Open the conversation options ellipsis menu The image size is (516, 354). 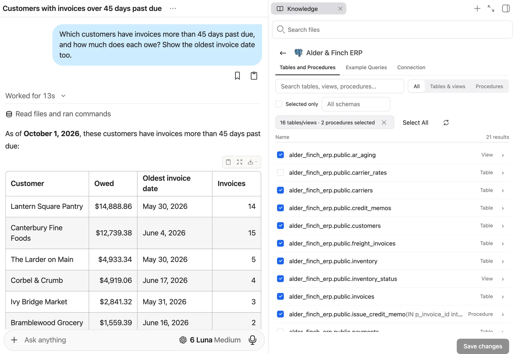pyautogui.click(x=173, y=9)
